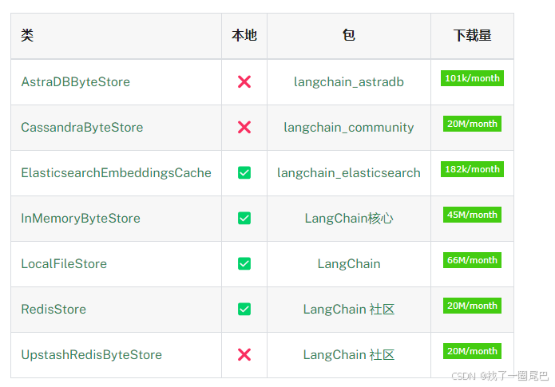This screenshot has height=387, width=555.
Task: Open the RedisStore link
Action: pyautogui.click(x=54, y=309)
